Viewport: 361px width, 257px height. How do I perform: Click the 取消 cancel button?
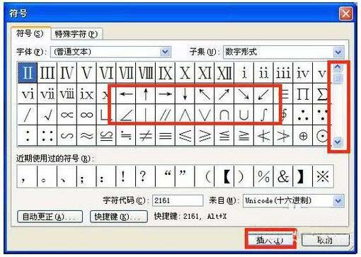tap(325, 240)
